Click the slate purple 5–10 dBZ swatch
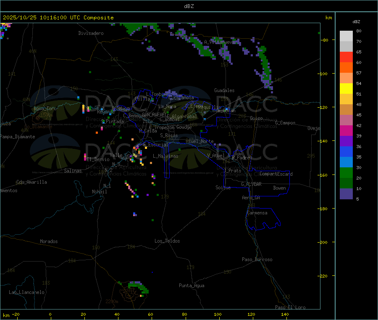 (x=346, y=194)
